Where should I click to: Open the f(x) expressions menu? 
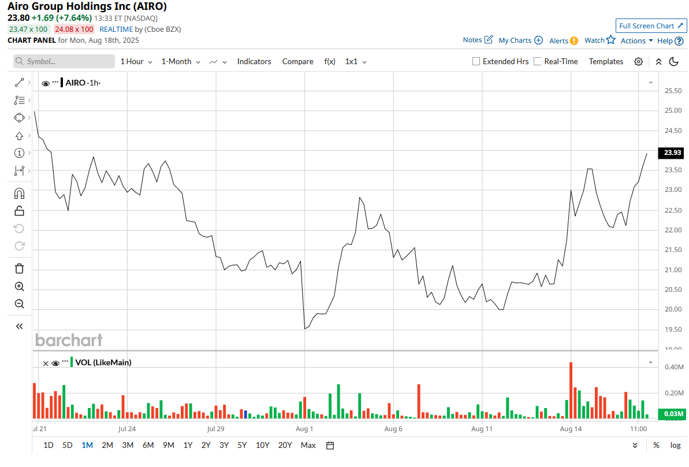tap(330, 62)
